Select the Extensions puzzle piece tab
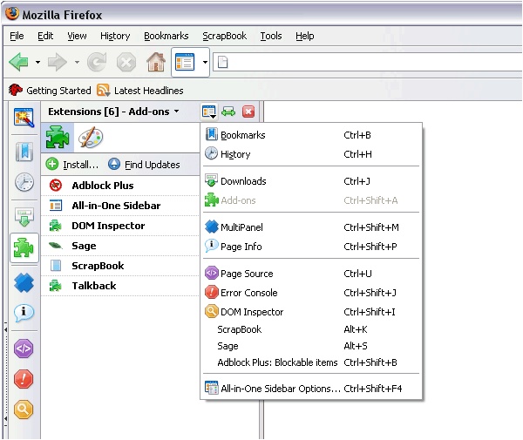Screen dimensions: 523x440 [58, 137]
